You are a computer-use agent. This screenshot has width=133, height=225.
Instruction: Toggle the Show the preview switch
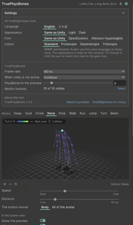tap(43, 221)
